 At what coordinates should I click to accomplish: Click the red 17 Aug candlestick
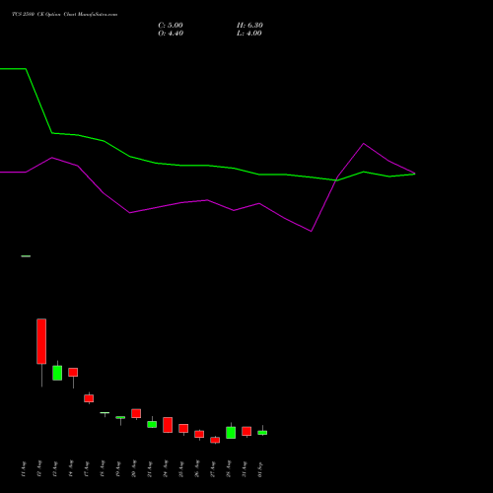click(89, 398)
